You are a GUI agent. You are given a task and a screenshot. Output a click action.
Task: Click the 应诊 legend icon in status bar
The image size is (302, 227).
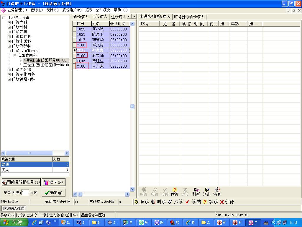click(170, 202)
